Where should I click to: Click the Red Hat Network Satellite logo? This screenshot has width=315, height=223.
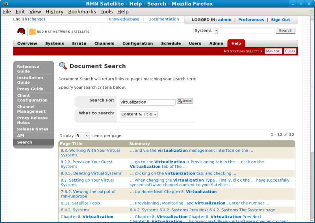tap(54, 31)
